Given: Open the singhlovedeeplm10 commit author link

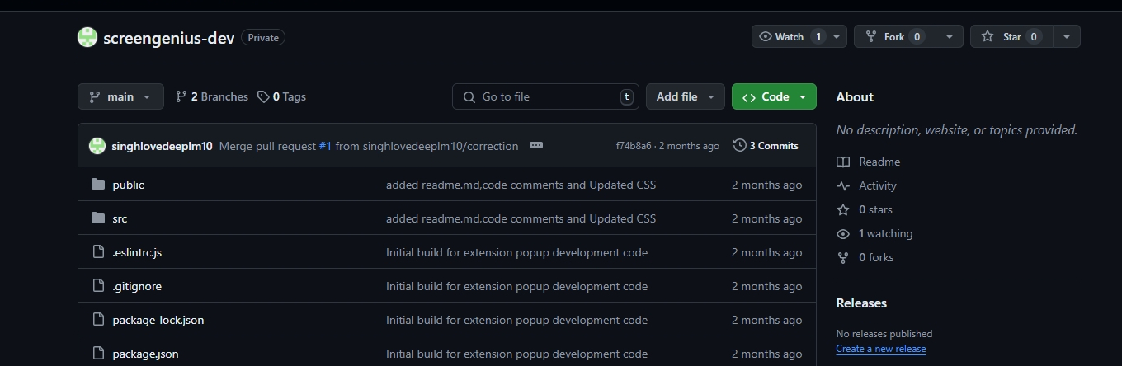Looking at the screenshot, I should point(162,146).
